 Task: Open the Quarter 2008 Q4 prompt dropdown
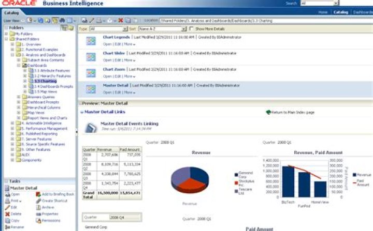[x=125, y=217]
